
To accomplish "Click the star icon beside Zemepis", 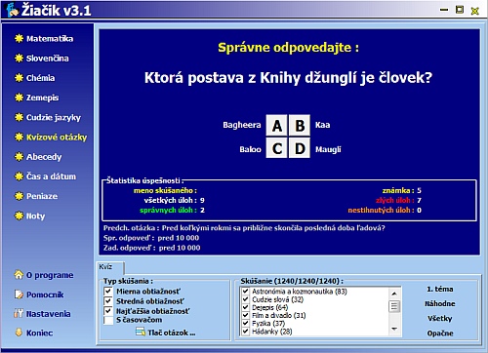I will tap(19, 98).
